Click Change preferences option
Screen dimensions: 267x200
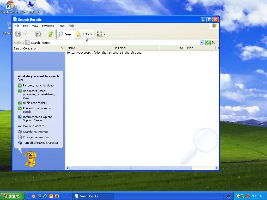click(x=36, y=137)
